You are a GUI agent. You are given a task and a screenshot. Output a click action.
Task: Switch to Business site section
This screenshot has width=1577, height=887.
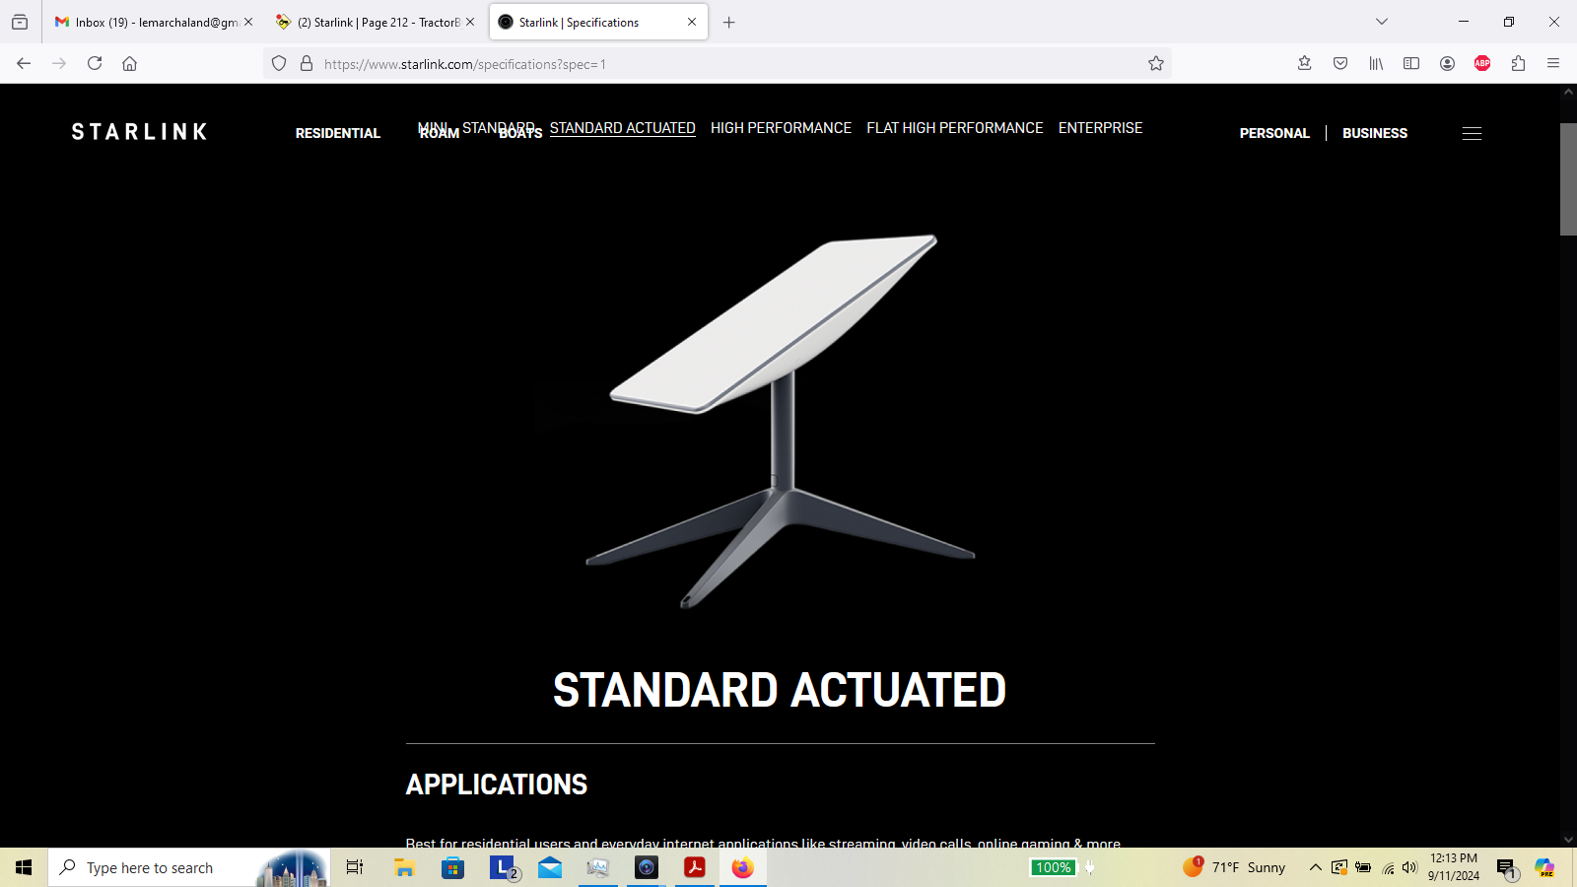[1375, 133]
